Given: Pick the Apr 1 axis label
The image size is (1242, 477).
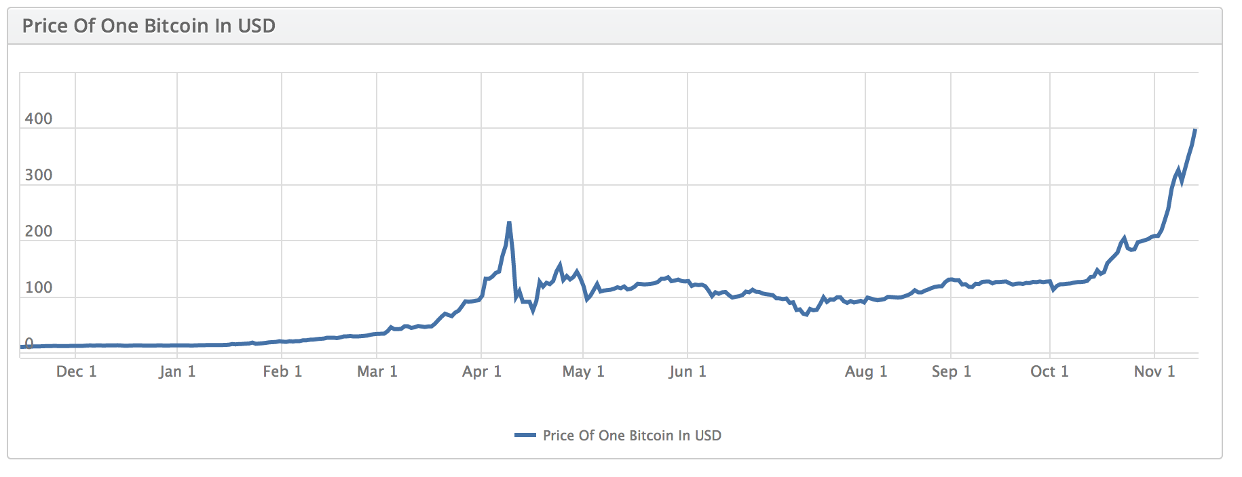Looking at the screenshot, I should point(482,371).
